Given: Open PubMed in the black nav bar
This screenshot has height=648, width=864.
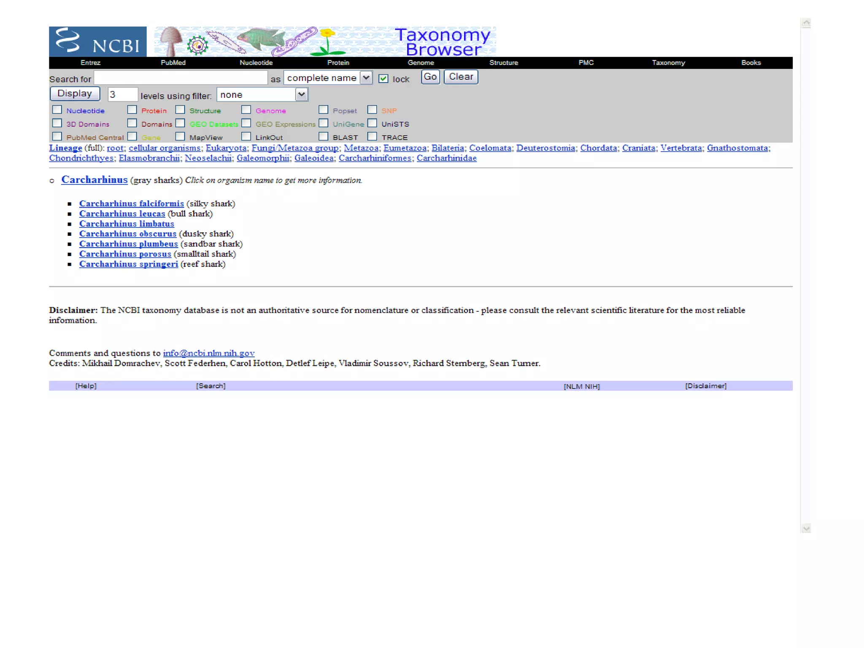Looking at the screenshot, I should point(173,62).
